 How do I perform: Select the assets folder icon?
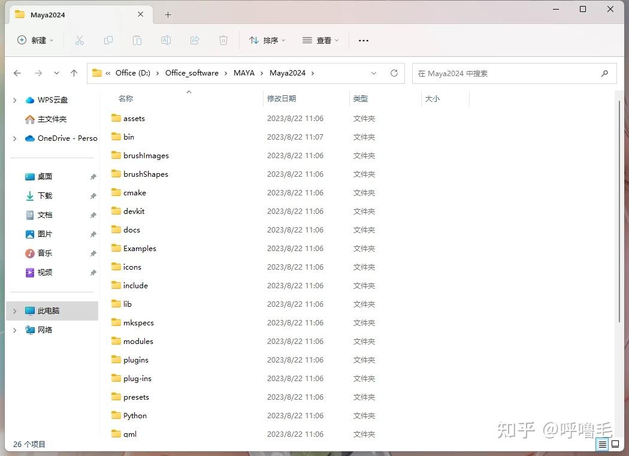116,118
